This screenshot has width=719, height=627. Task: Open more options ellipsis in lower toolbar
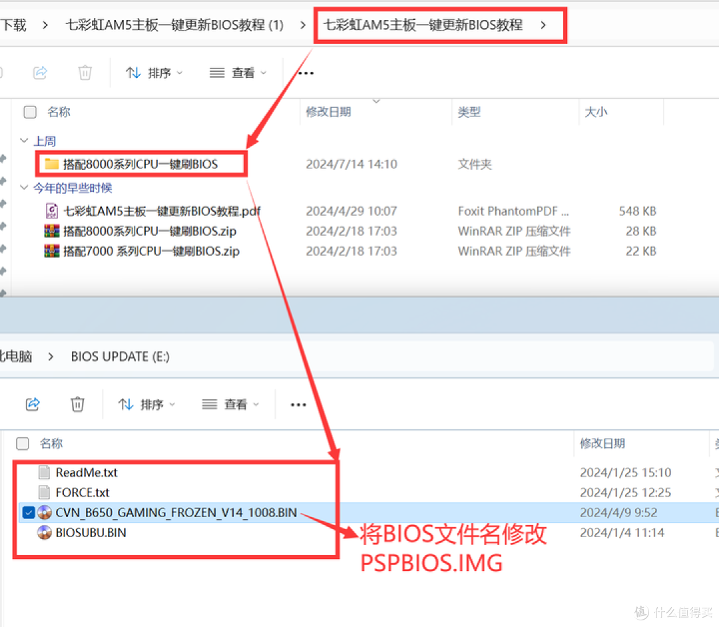pos(298,405)
